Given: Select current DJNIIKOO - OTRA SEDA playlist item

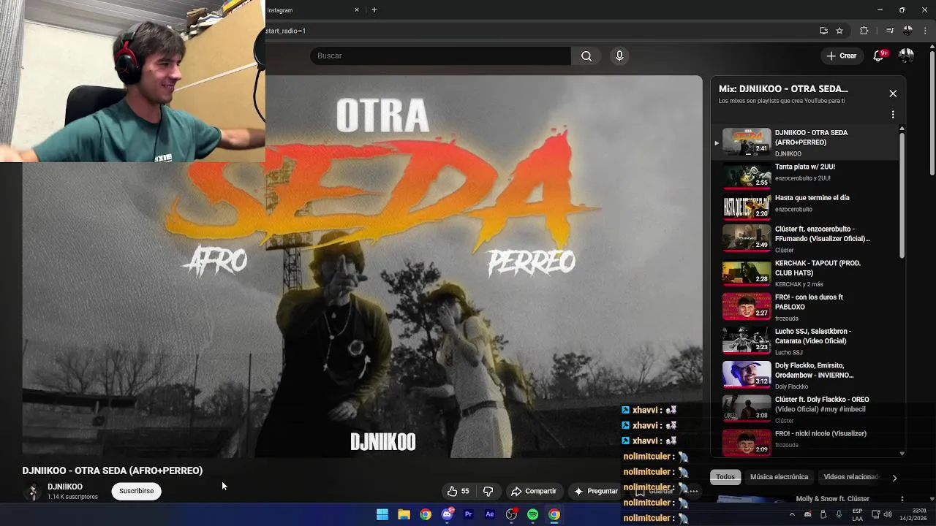Looking at the screenshot, I should coord(804,142).
